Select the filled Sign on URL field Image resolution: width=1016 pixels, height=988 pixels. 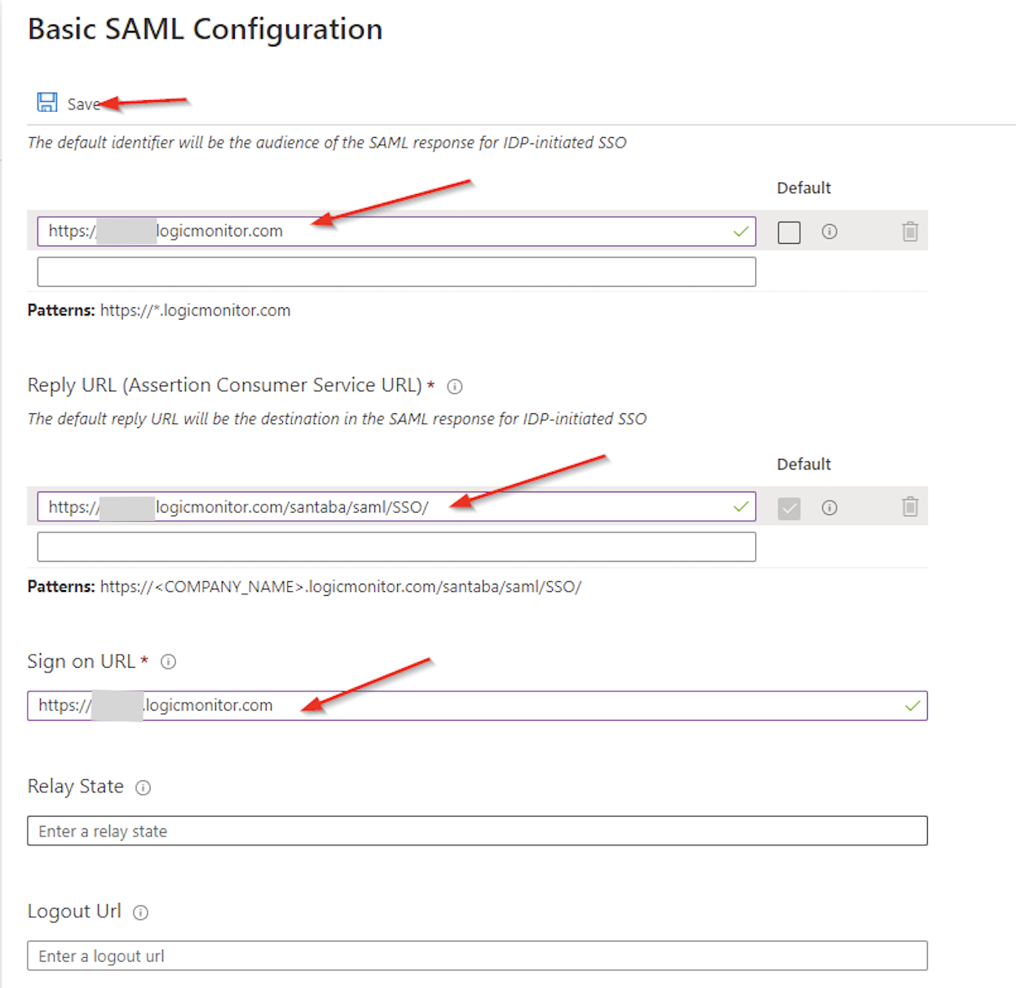(477, 705)
